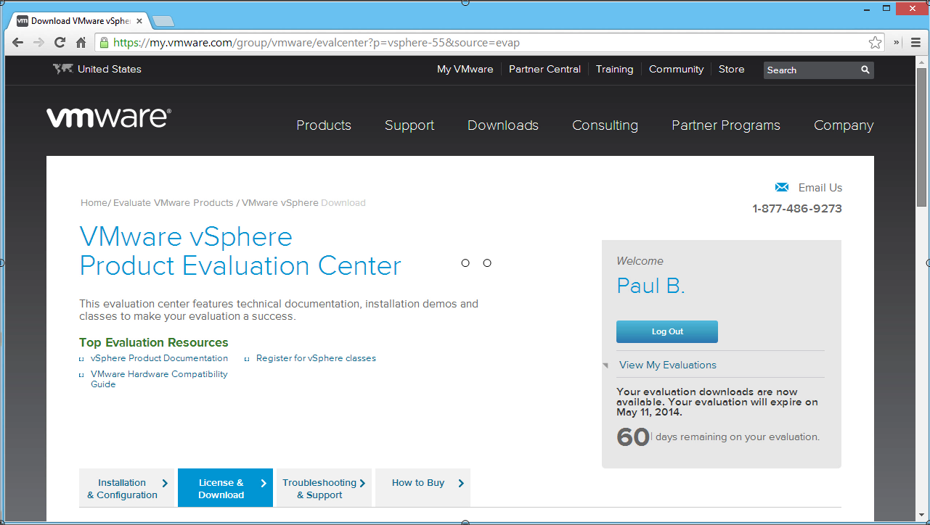Open the Partner Programs menu

(726, 125)
